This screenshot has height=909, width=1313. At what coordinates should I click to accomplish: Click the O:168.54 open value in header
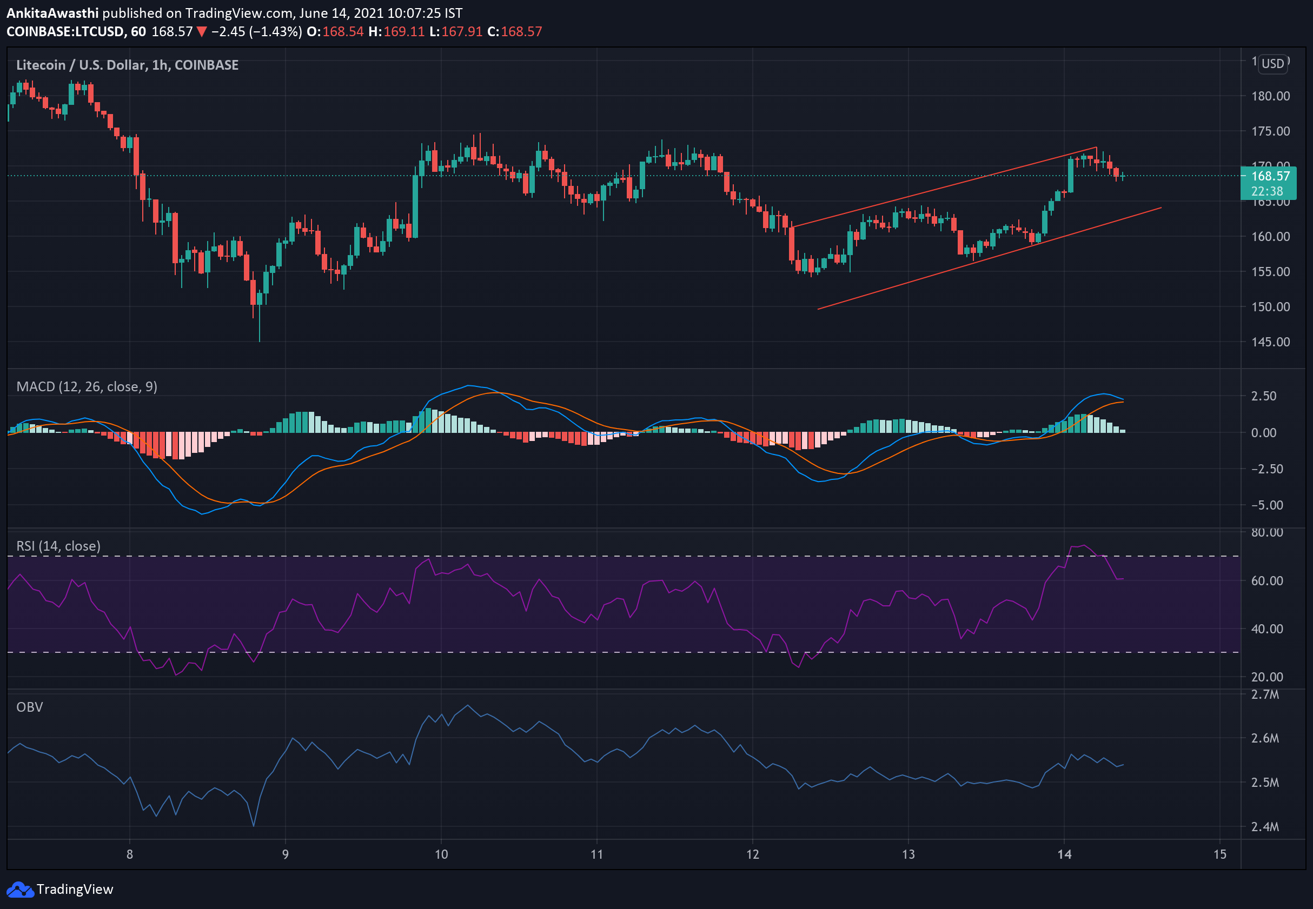(x=335, y=31)
